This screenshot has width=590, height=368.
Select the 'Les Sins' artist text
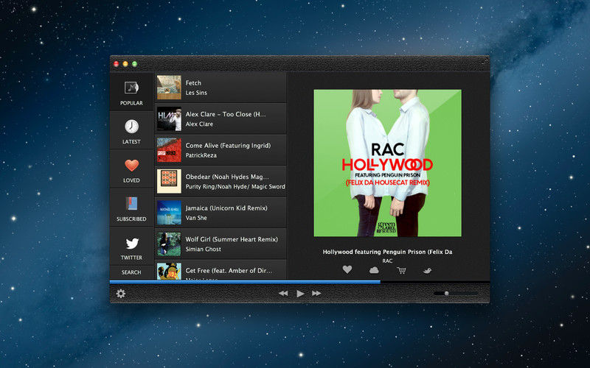[196, 93]
